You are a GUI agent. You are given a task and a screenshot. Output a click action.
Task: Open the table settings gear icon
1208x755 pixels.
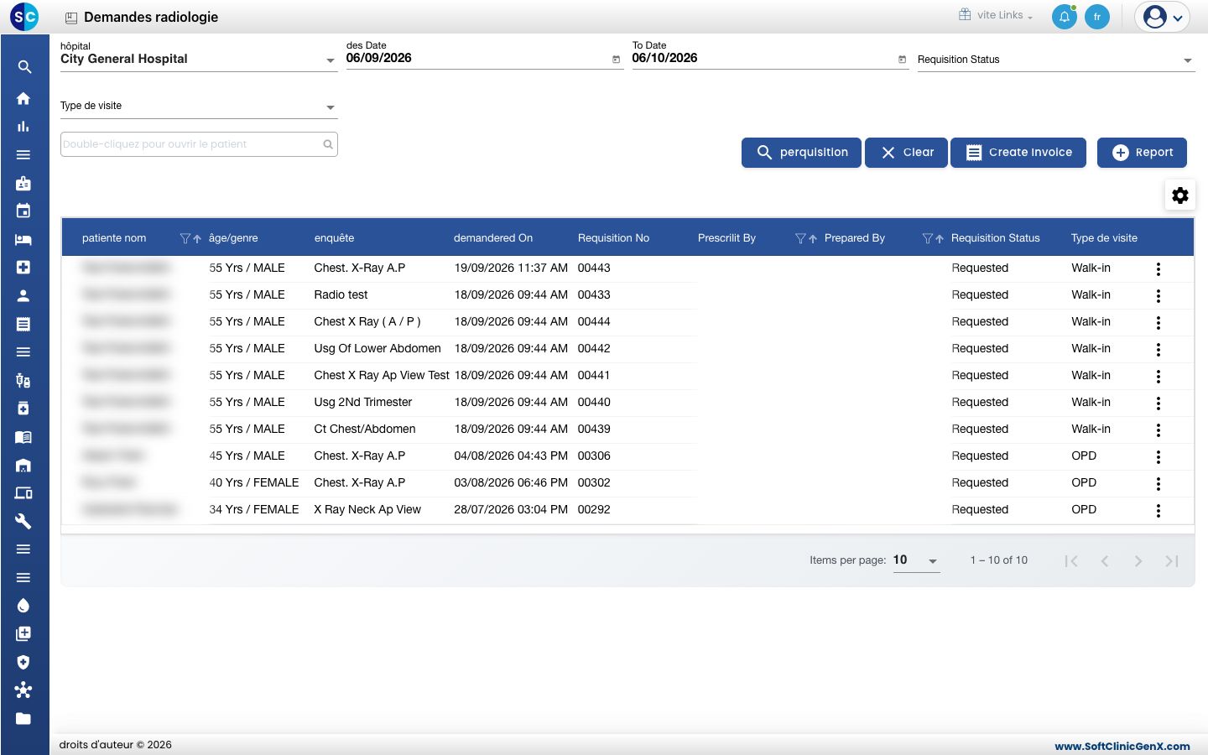(x=1180, y=195)
